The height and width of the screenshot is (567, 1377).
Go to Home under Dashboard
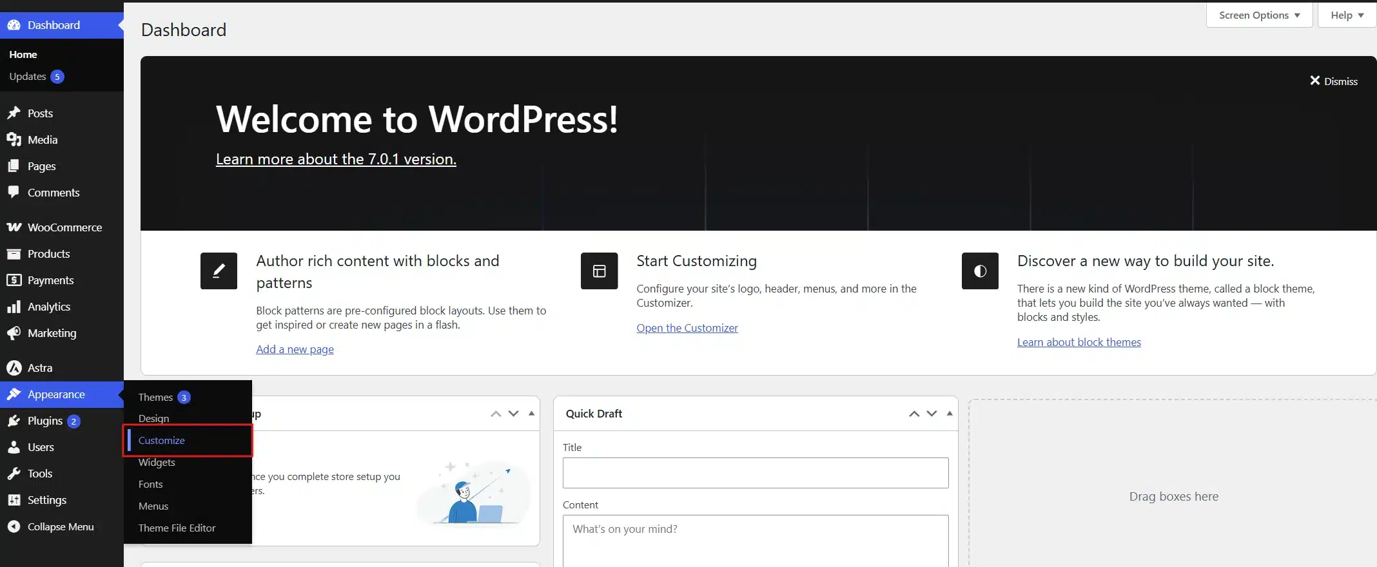click(23, 55)
